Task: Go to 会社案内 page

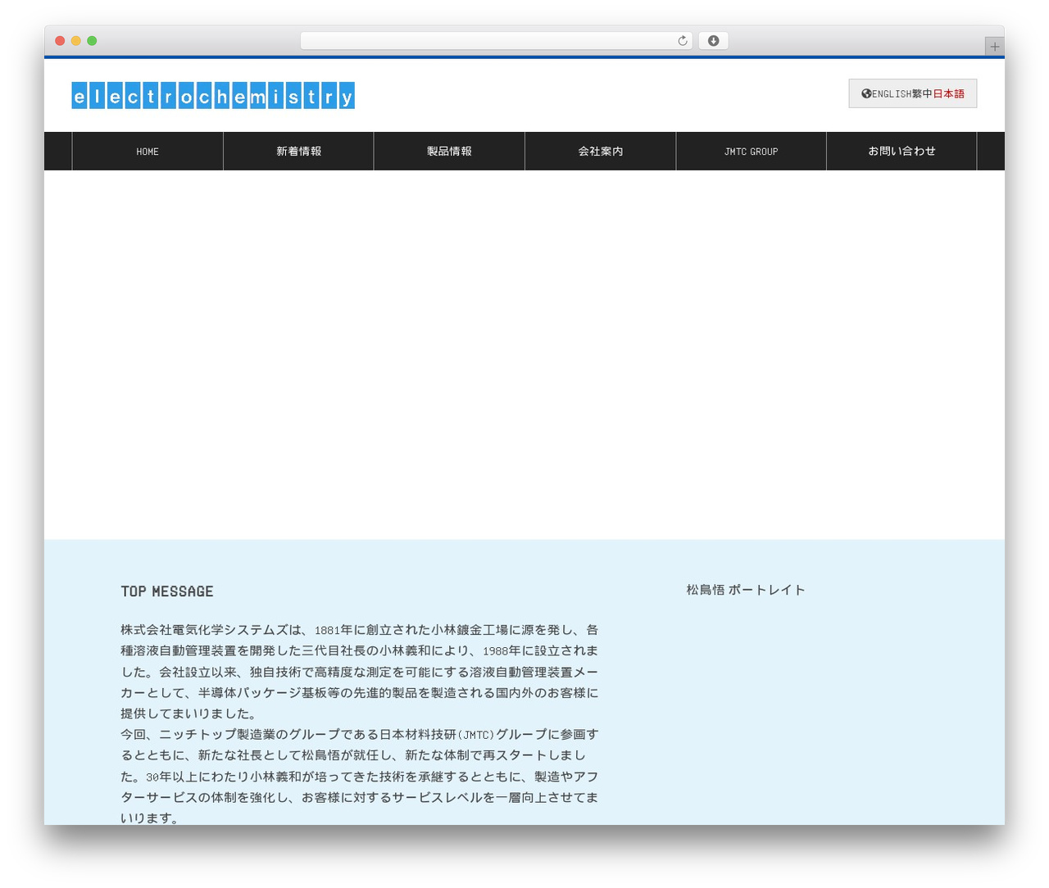Action: click(600, 152)
